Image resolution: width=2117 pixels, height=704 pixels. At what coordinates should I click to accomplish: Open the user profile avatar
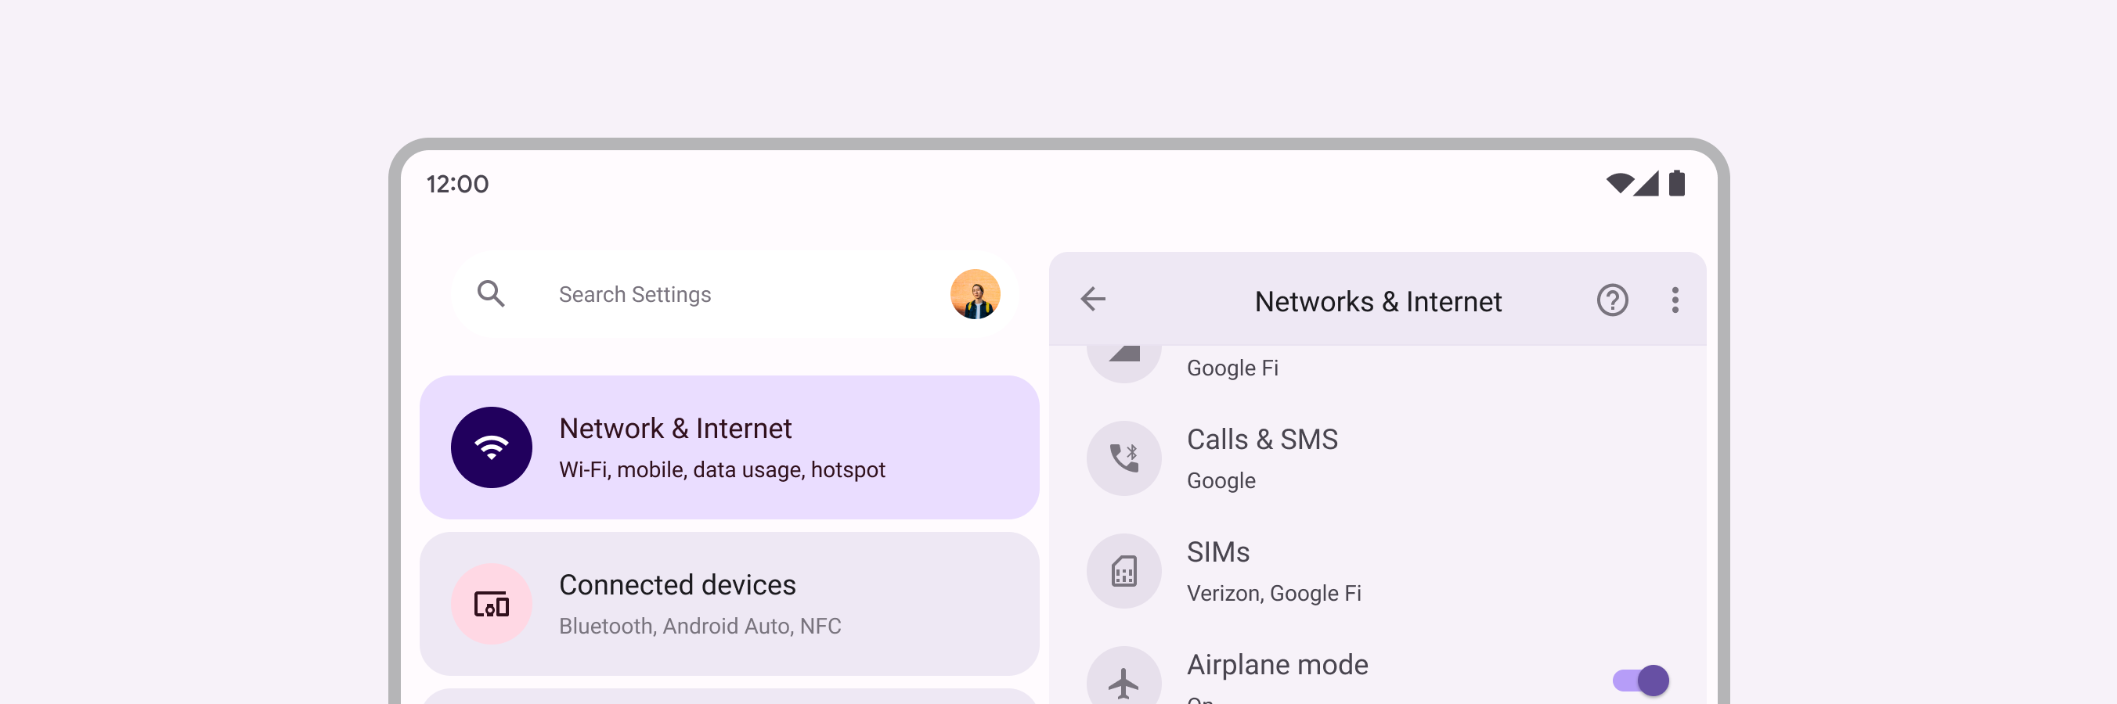tap(975, 294)
